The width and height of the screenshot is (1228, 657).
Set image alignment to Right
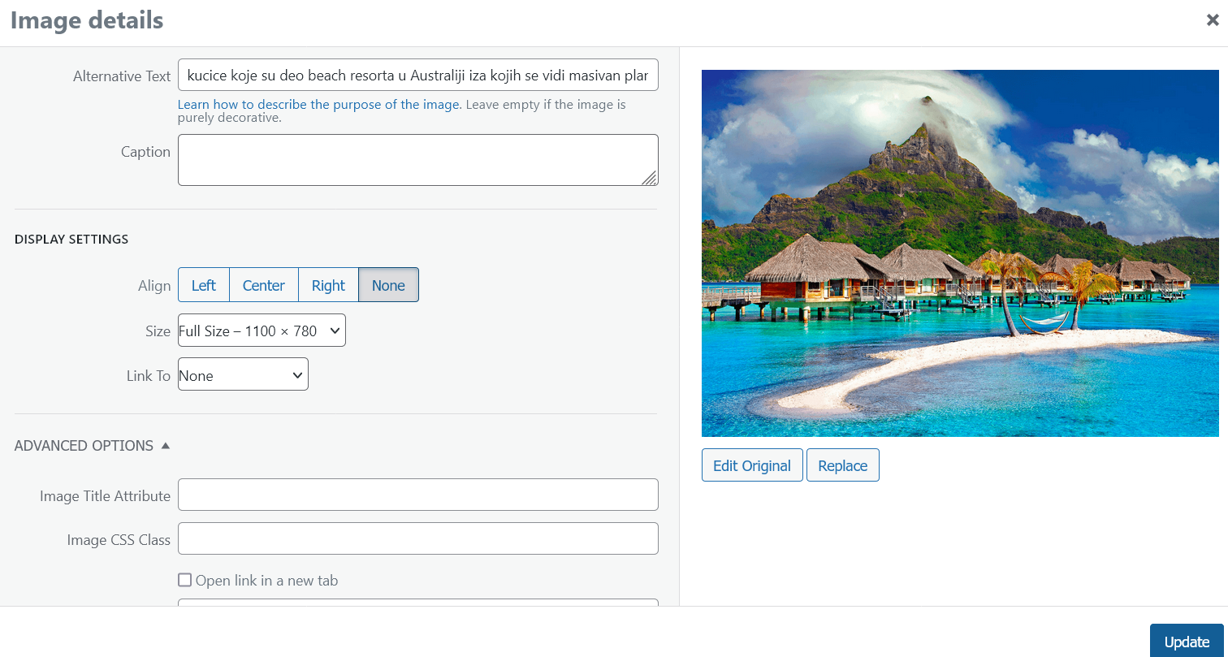(328, 285)
